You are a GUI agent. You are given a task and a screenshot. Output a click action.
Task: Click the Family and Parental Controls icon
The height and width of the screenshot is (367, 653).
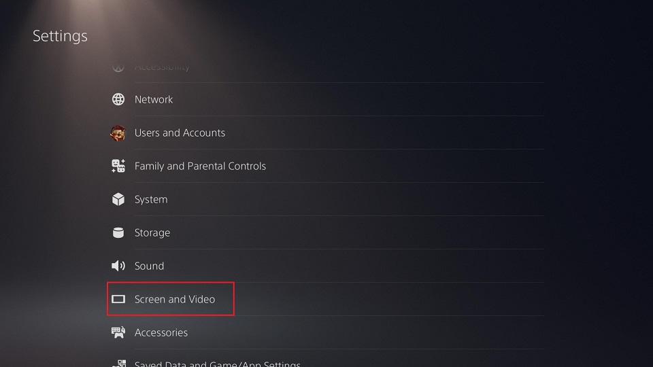click(x=118, y=166)
